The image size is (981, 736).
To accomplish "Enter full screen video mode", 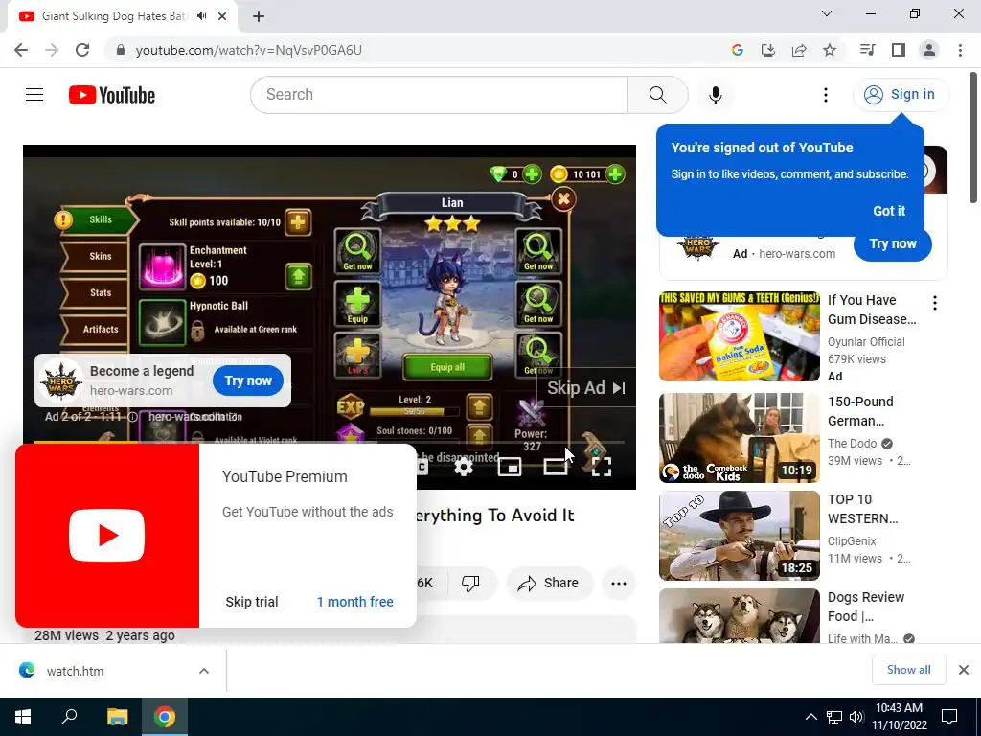I will tap(602, 467).
